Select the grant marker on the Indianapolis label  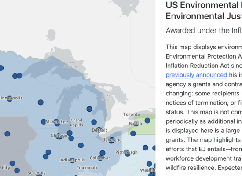72,161
